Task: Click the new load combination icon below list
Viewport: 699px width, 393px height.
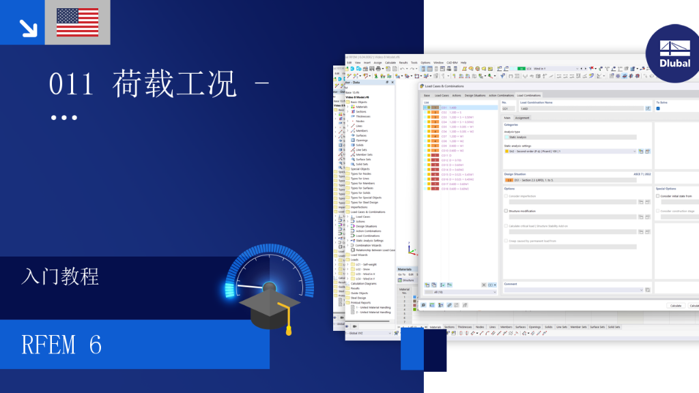Action: click(x=427, y=285)
